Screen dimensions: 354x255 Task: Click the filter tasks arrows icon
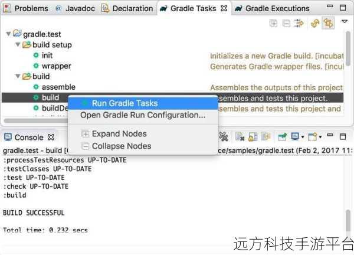pos(299,23)
